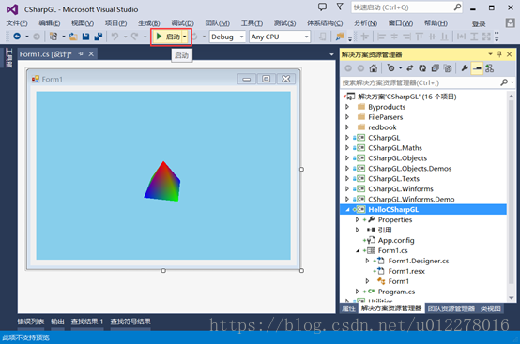Open properties via the wrench icon
The image size is (520, 344).
point(465,68)
